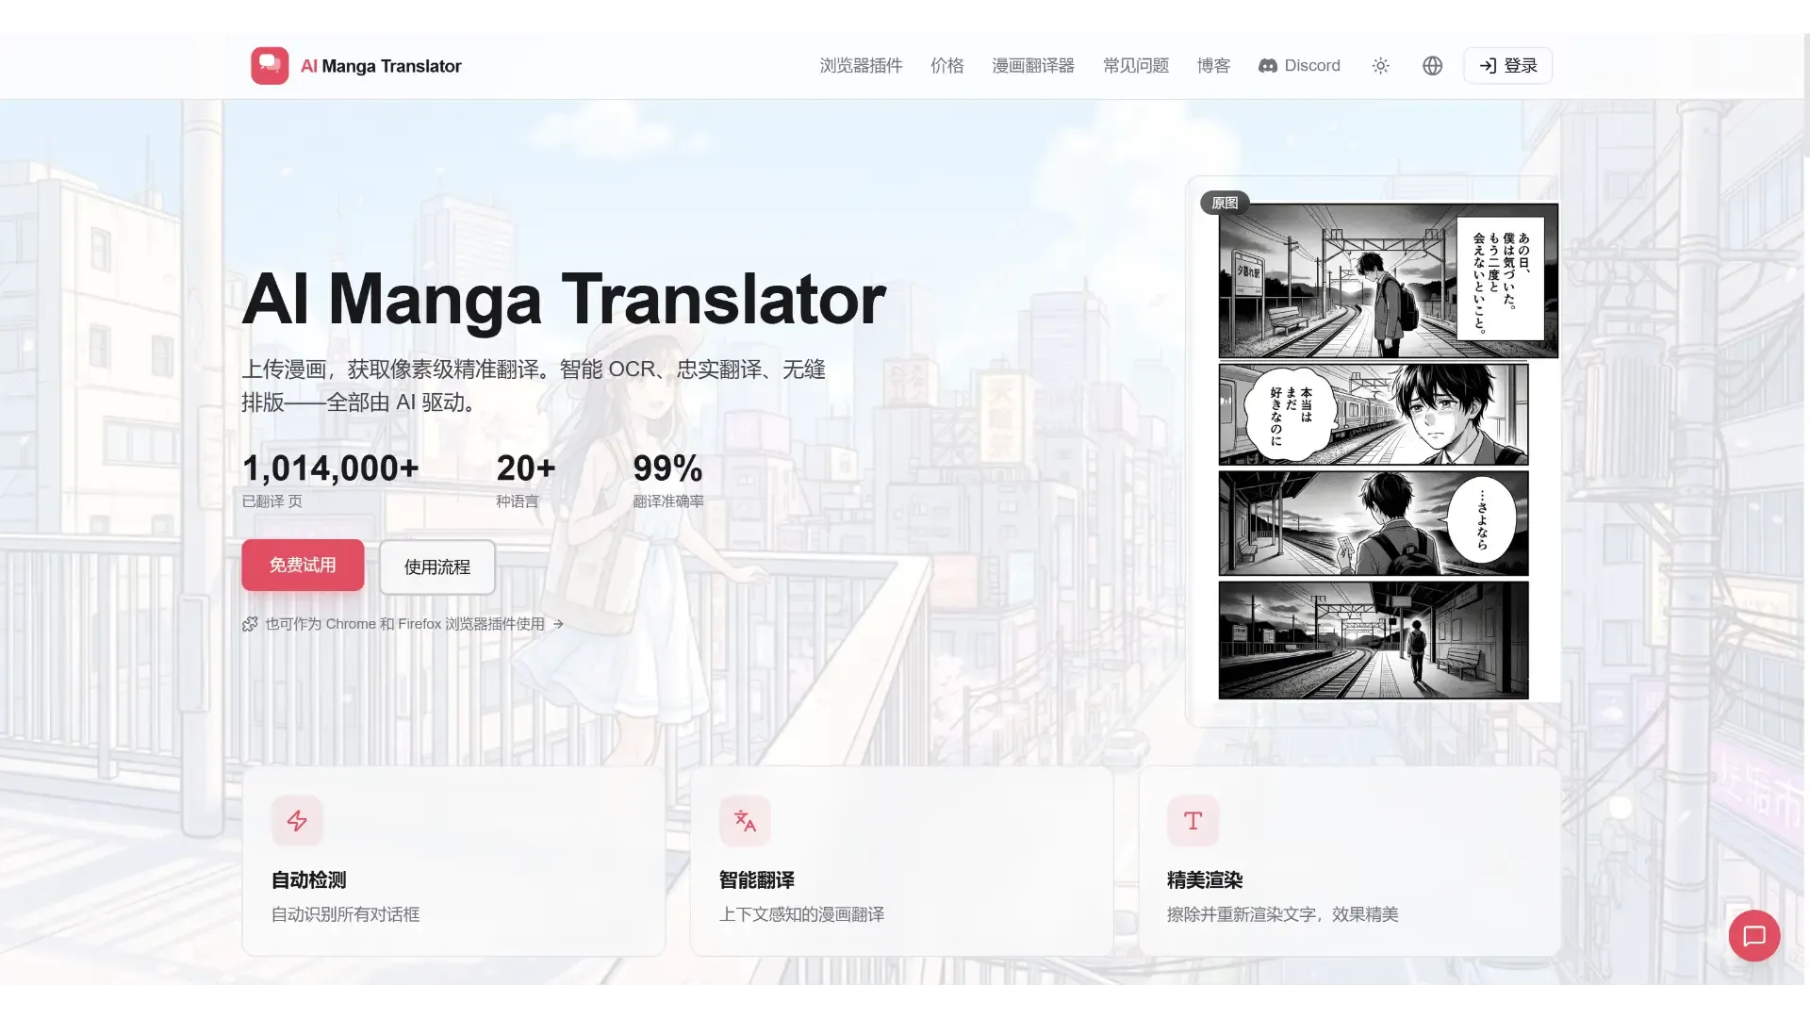The image size is (1810, 1018).
Task: Click the 自动识别所有对话框 description text
Action: [x=346, y=914]
